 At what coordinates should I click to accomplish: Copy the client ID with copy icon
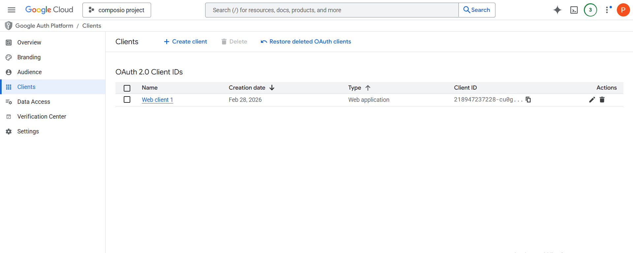pos(528,99)
